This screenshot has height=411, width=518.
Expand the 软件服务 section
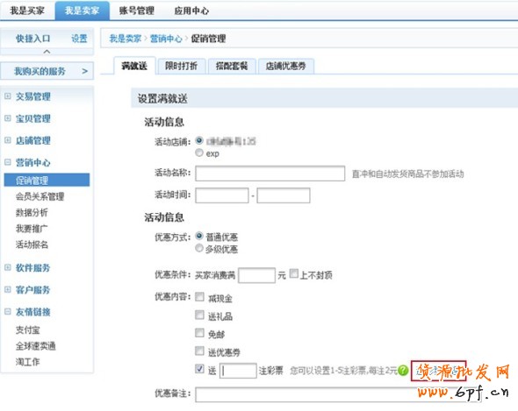coord(8,267)
